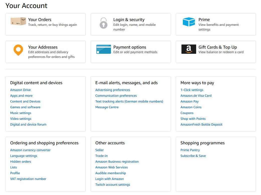Open the Payment options heading
This screenshot has width=261, height=195.
130,47
